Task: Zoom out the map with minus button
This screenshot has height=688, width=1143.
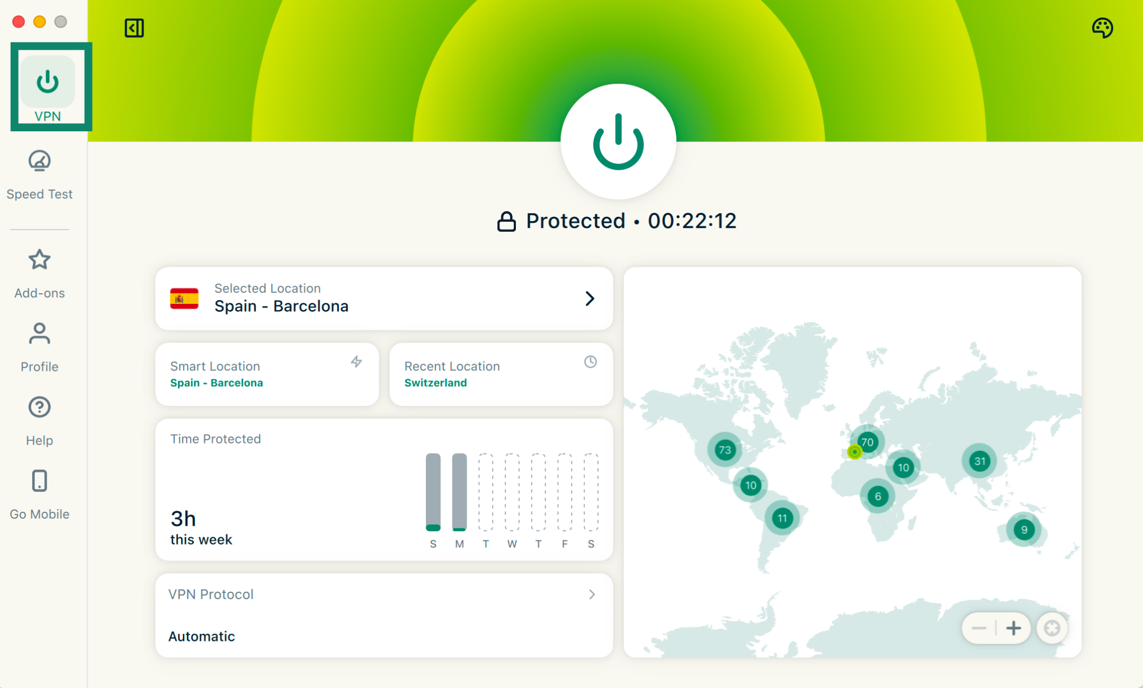Action: 979,628
